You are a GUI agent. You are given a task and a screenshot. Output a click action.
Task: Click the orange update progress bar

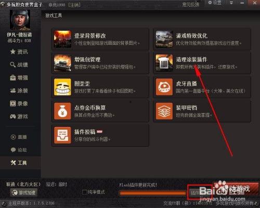pos(153,193)
